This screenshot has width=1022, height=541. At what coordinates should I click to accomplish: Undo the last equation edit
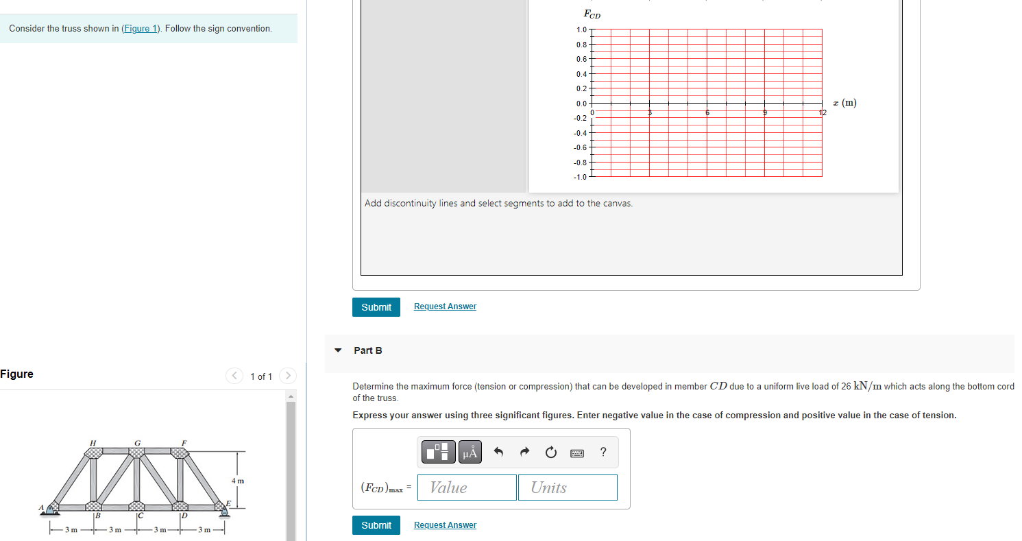(498, 451)
